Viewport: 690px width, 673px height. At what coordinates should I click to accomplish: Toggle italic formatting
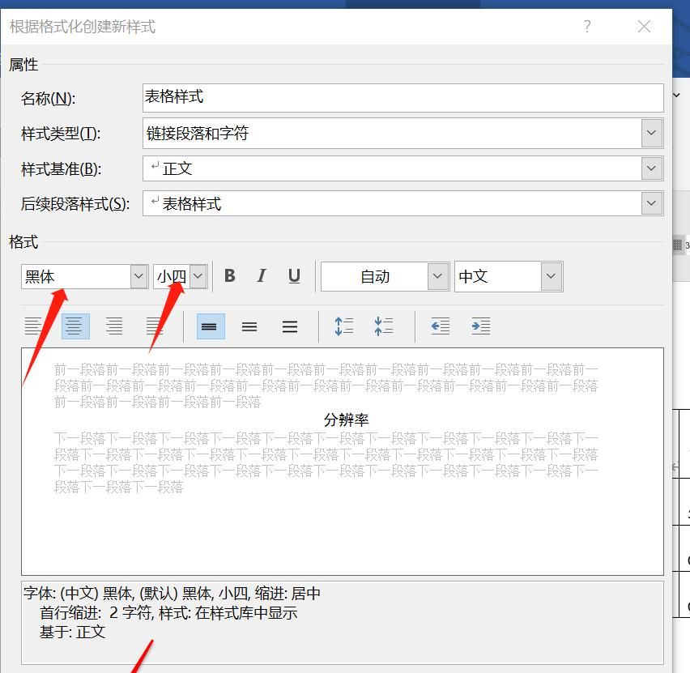click(x=262, y=276)
